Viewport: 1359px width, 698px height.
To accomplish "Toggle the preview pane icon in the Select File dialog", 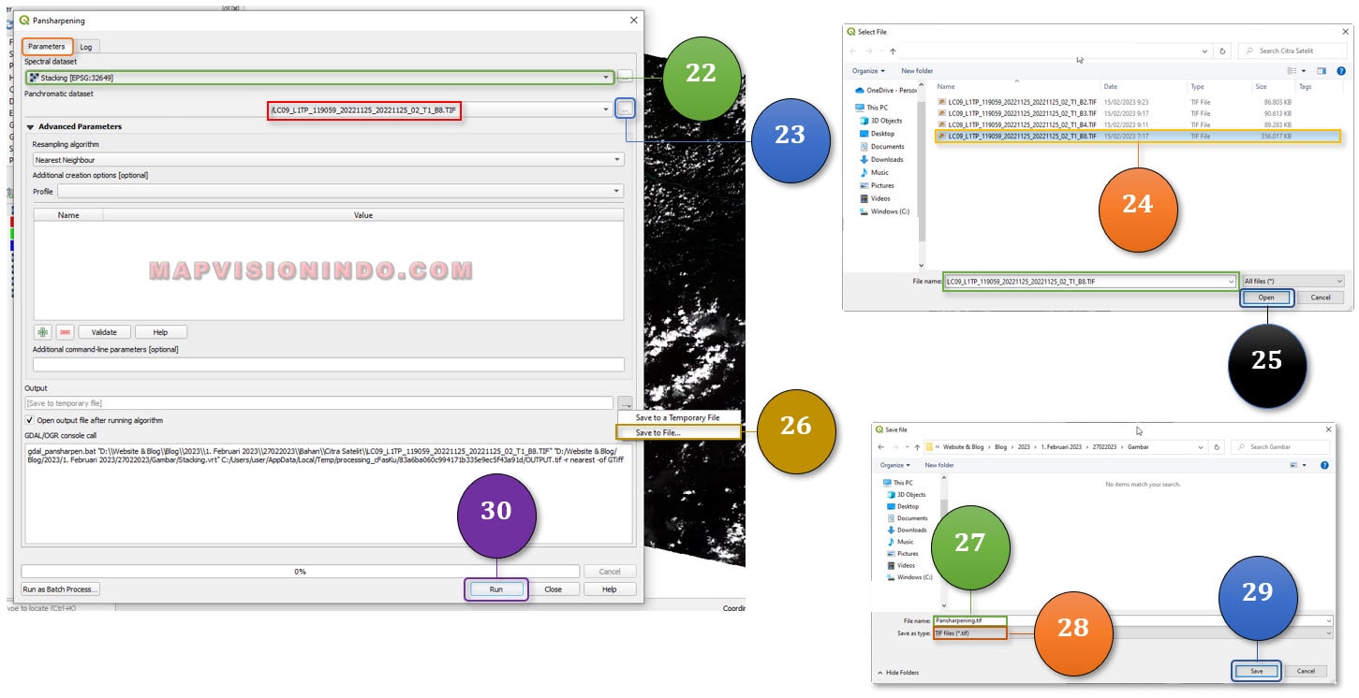I will point(1322,71).
